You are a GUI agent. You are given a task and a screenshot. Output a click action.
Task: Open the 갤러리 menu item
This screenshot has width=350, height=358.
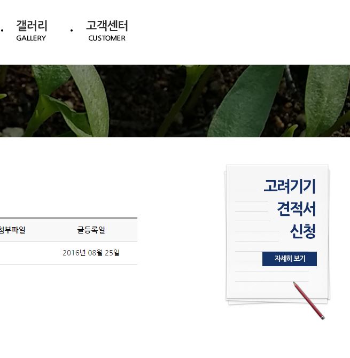coord(32,26)
